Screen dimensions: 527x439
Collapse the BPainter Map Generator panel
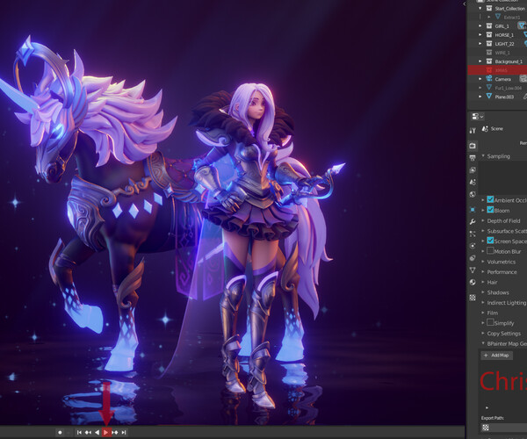click(483, 343)
